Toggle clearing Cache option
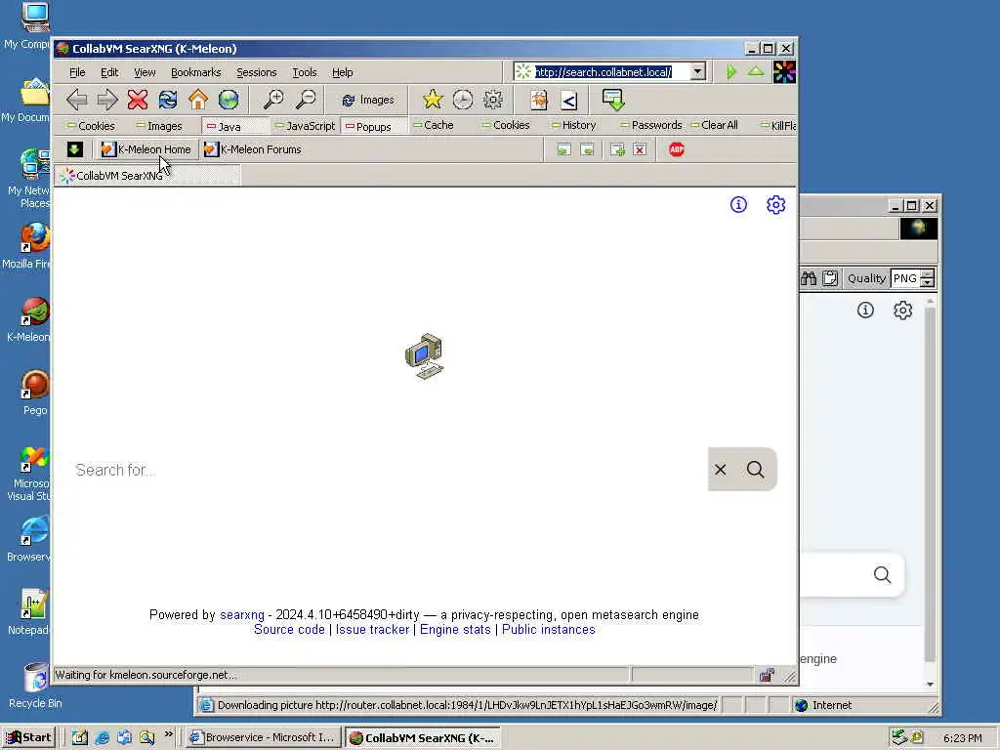This screenshot has width=1000, height=750. click(433, 126)
